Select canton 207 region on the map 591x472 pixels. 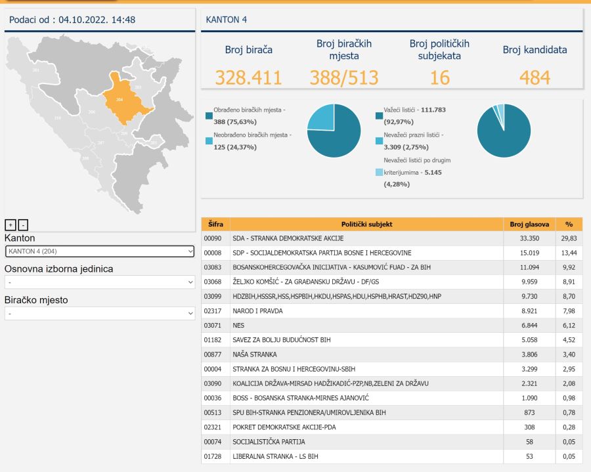pyautogui.click(x=100, y=142)
